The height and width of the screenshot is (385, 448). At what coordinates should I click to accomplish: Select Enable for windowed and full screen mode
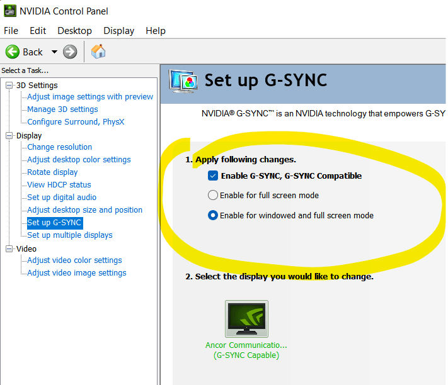click(213, 215)
